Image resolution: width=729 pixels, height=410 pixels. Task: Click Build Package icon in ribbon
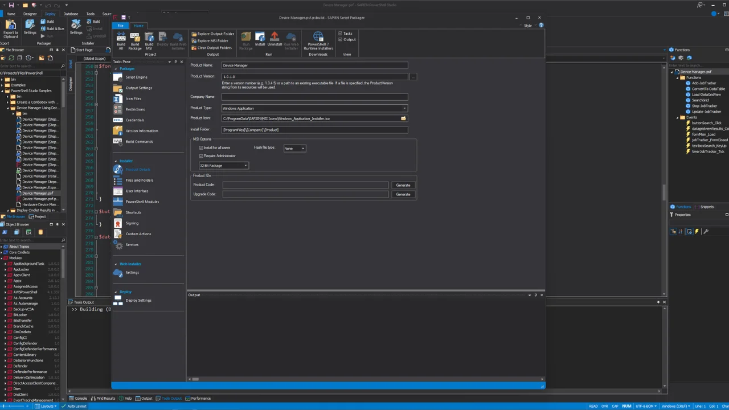pyautogui.click(x=135, y=41)
